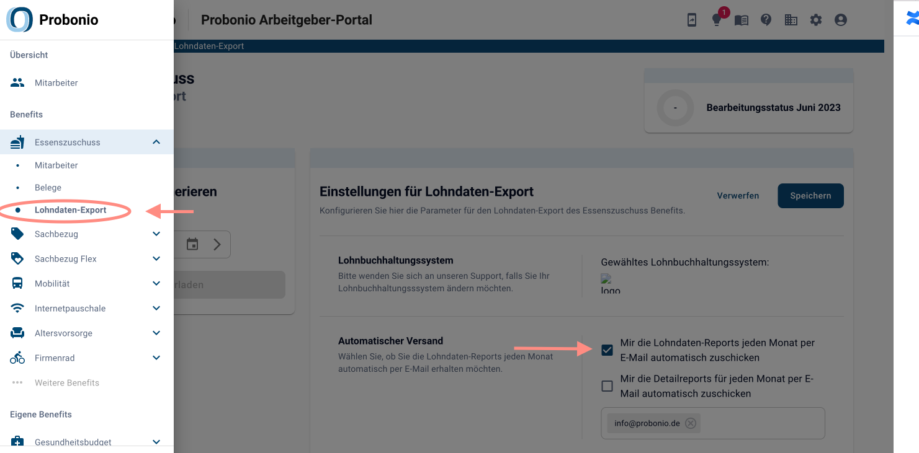Click the Firmenrad bicycle icon

tap(17, 358)
